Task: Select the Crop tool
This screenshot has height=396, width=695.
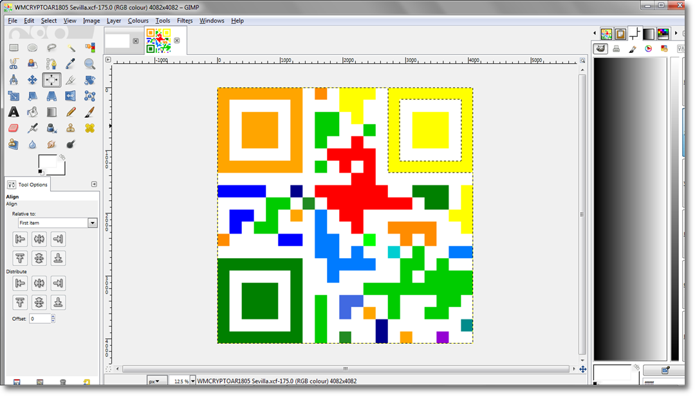Action: click(x=71, y=80)
